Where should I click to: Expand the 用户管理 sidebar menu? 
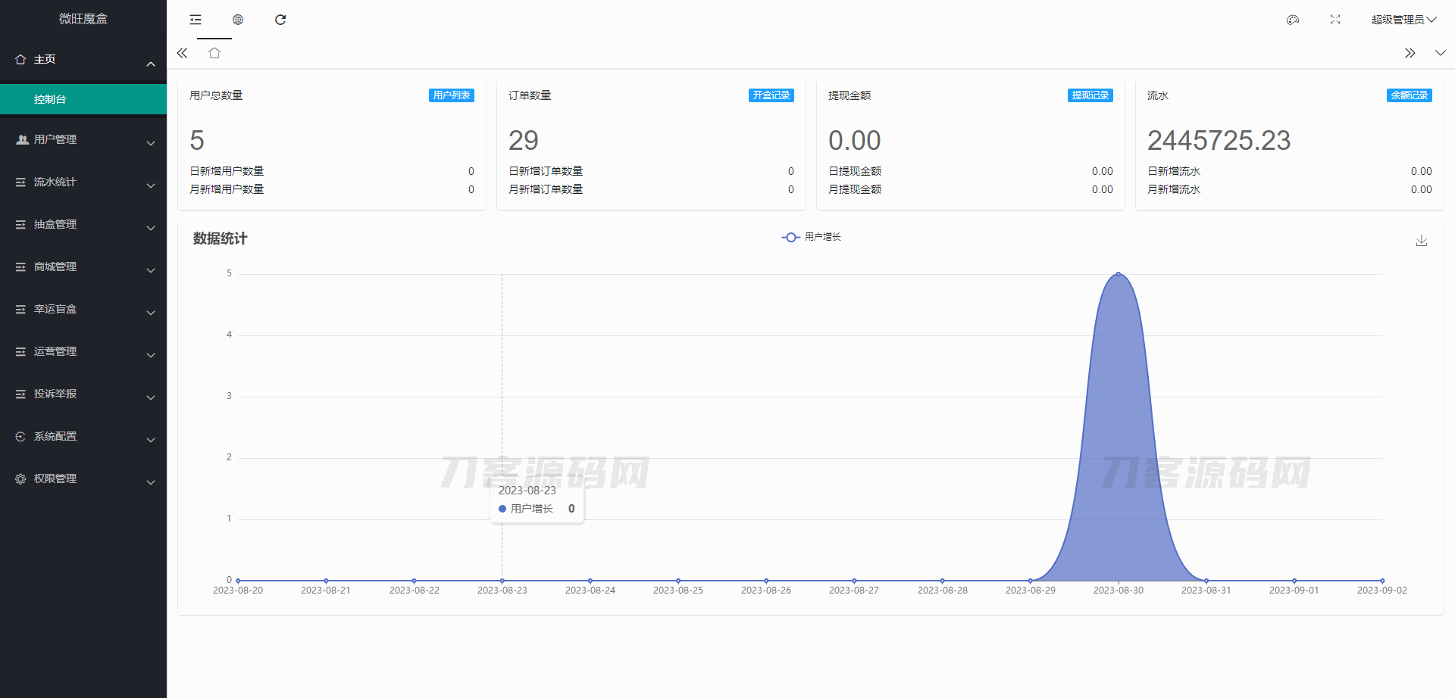pos(83,140)
